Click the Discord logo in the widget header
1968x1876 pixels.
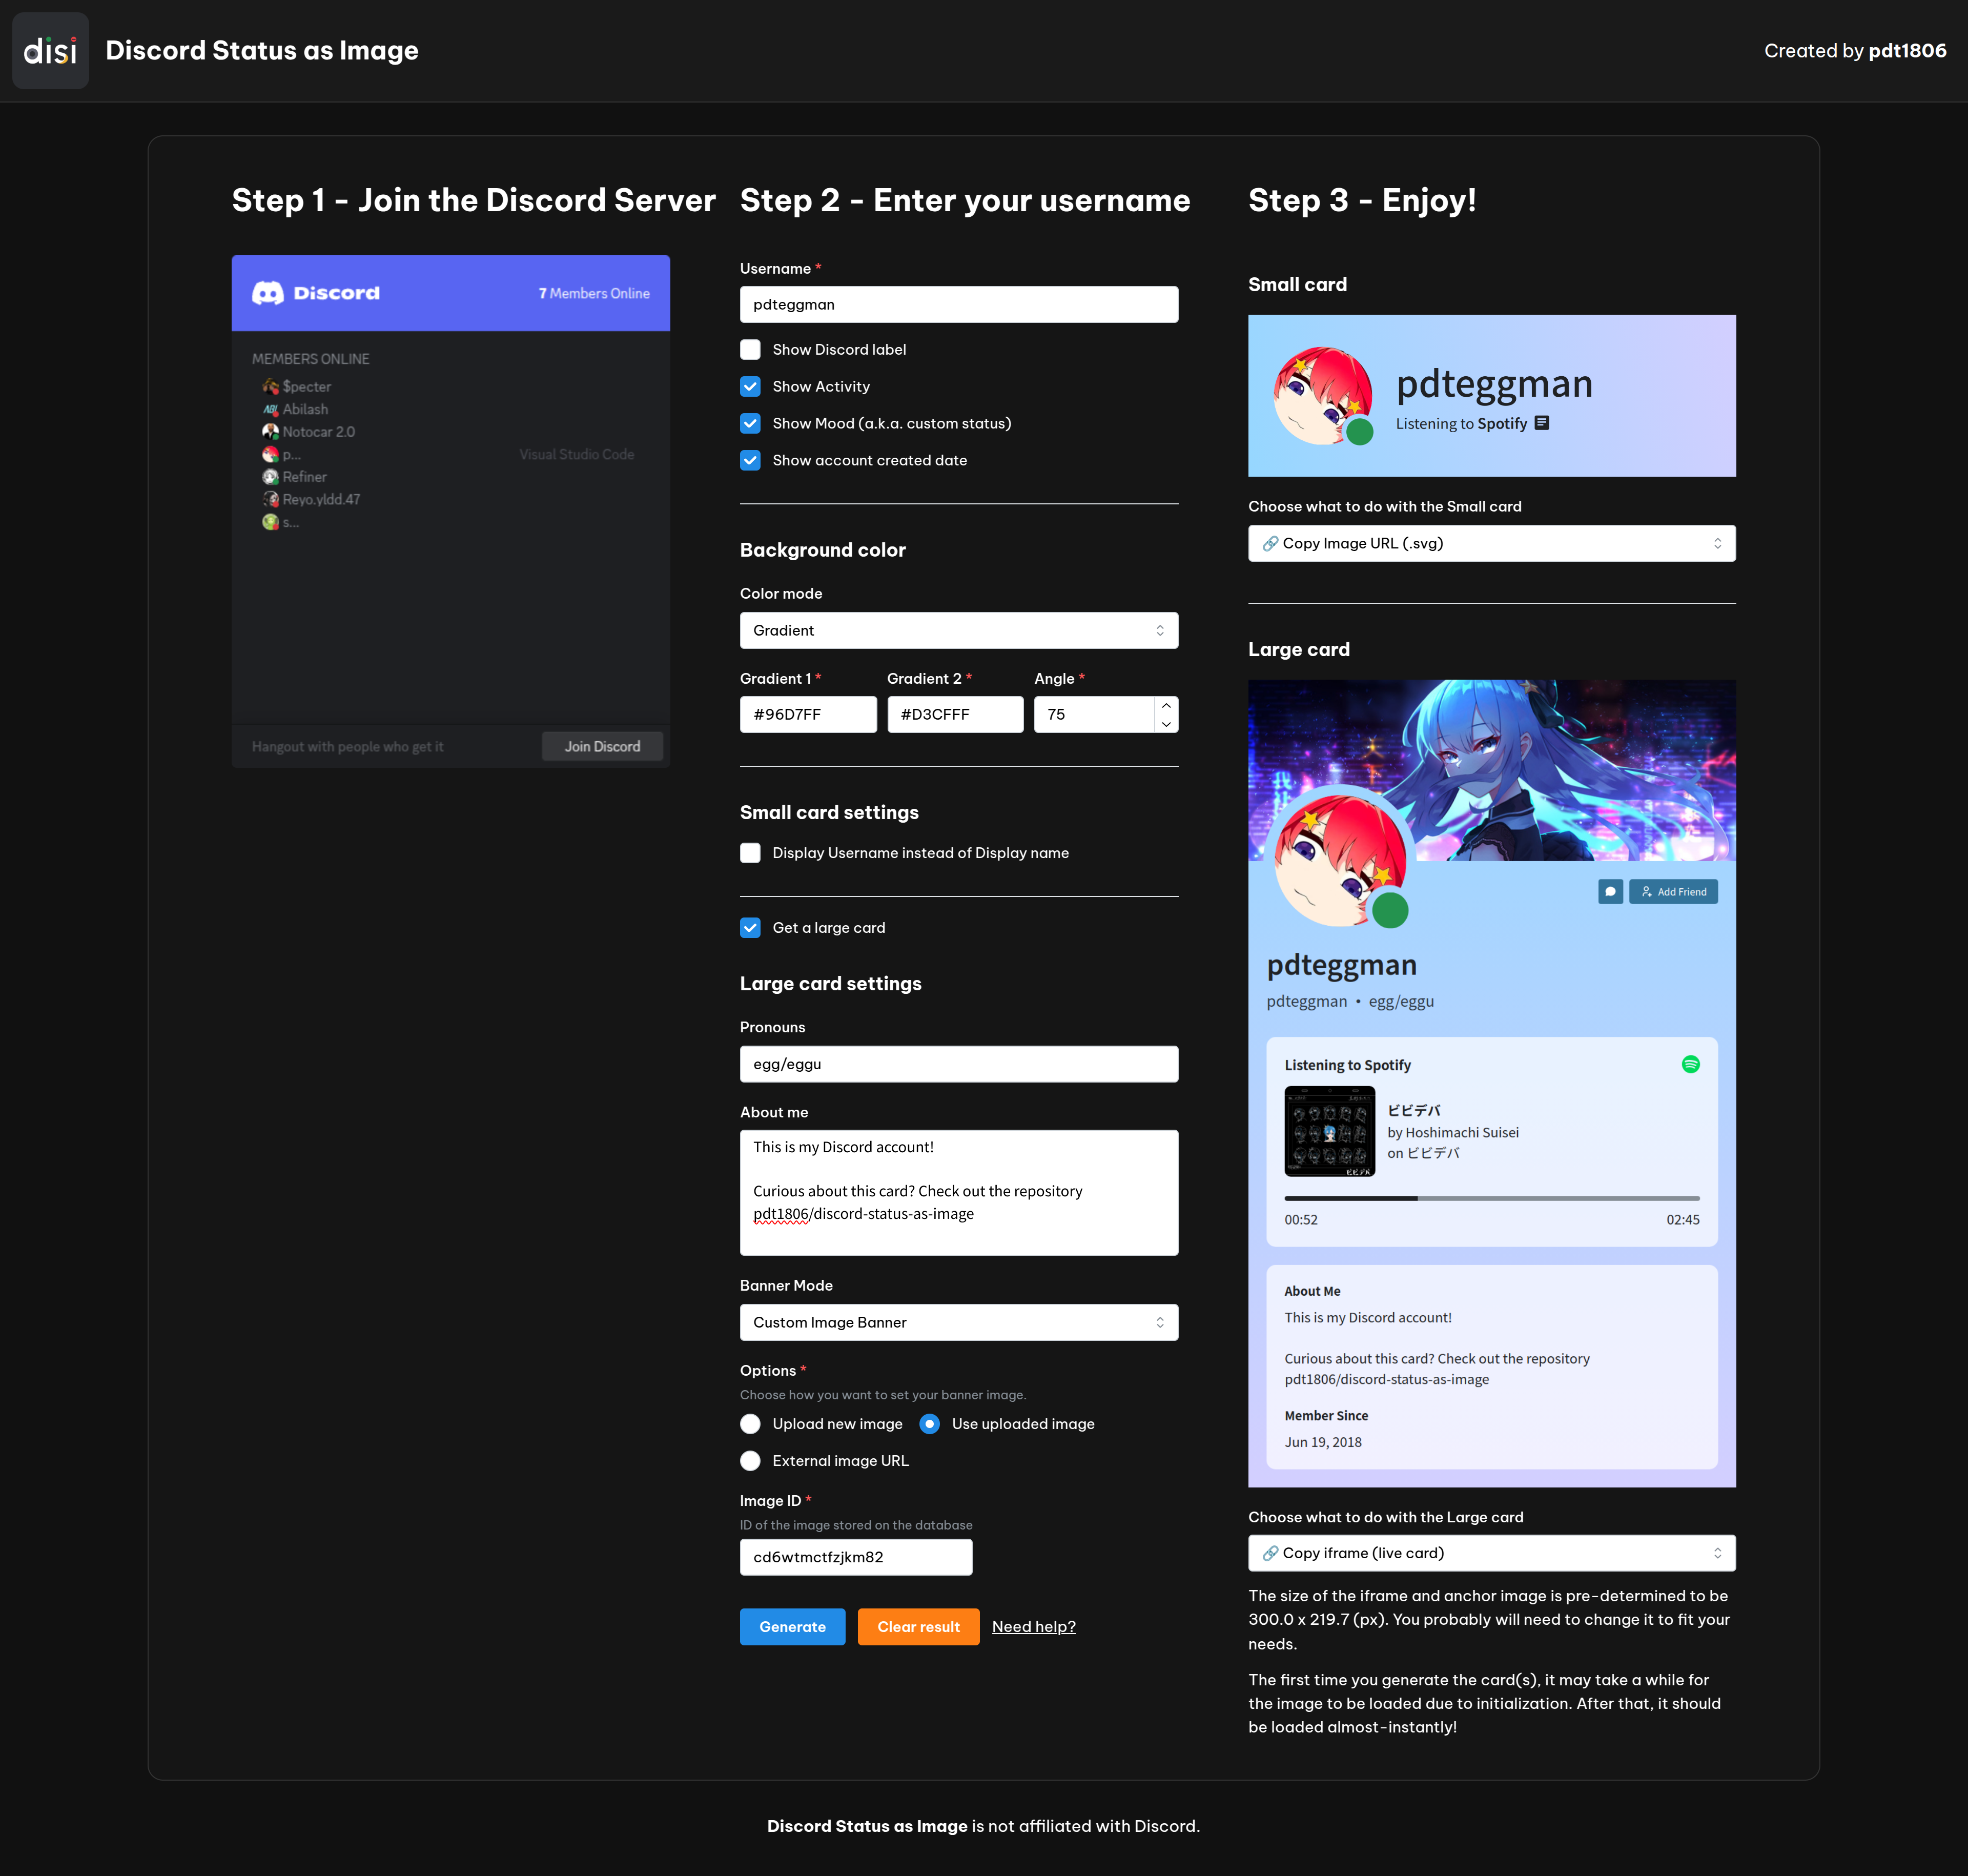268,293
